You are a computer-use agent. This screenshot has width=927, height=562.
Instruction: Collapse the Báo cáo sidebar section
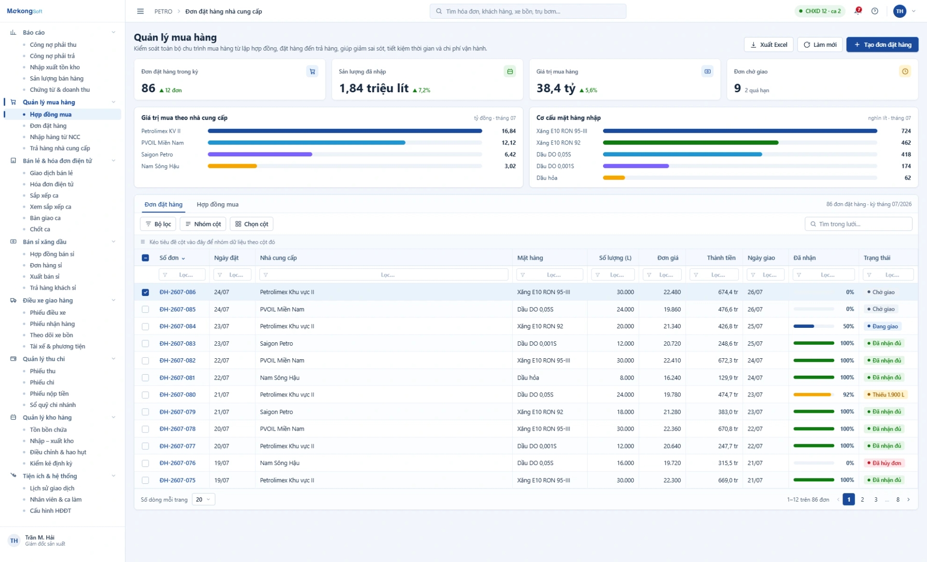[113, 32]
